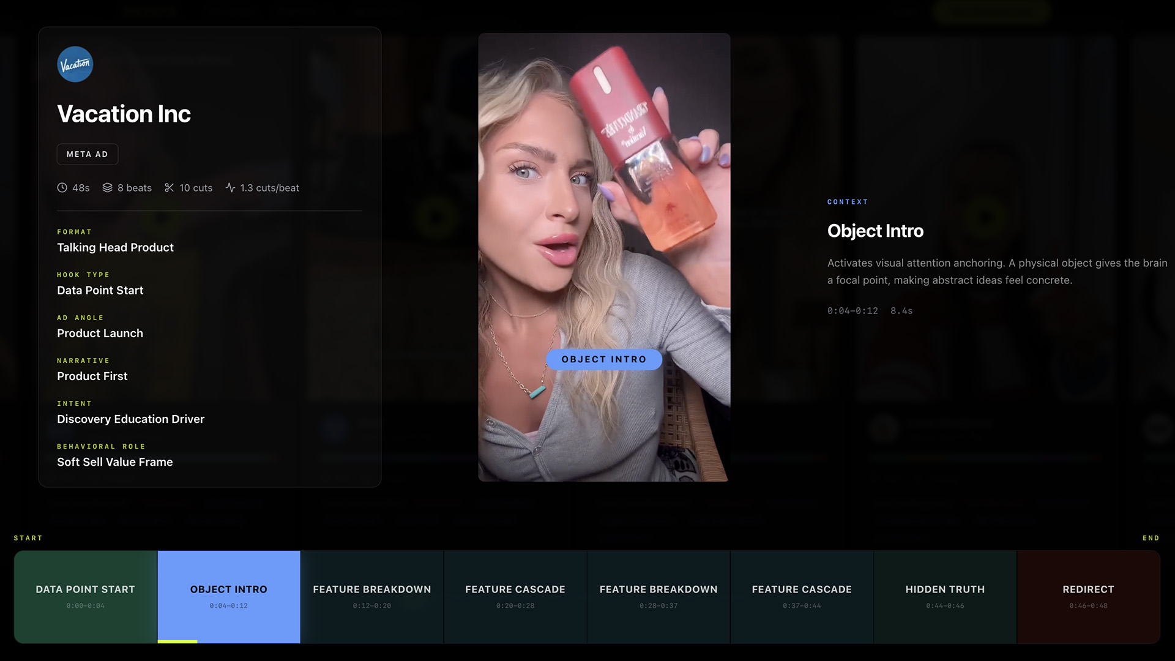Select the layers icon next to 8 beats
Image resolution: width=1175 pixels, height=661 pixels.
[107, 188]
